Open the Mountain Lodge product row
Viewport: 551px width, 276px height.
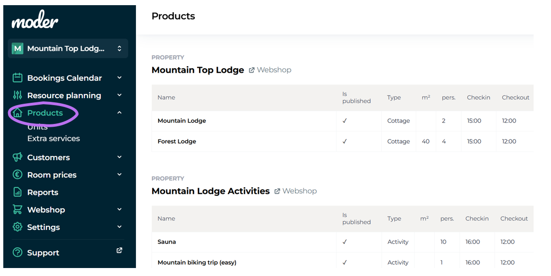point(182,121)
